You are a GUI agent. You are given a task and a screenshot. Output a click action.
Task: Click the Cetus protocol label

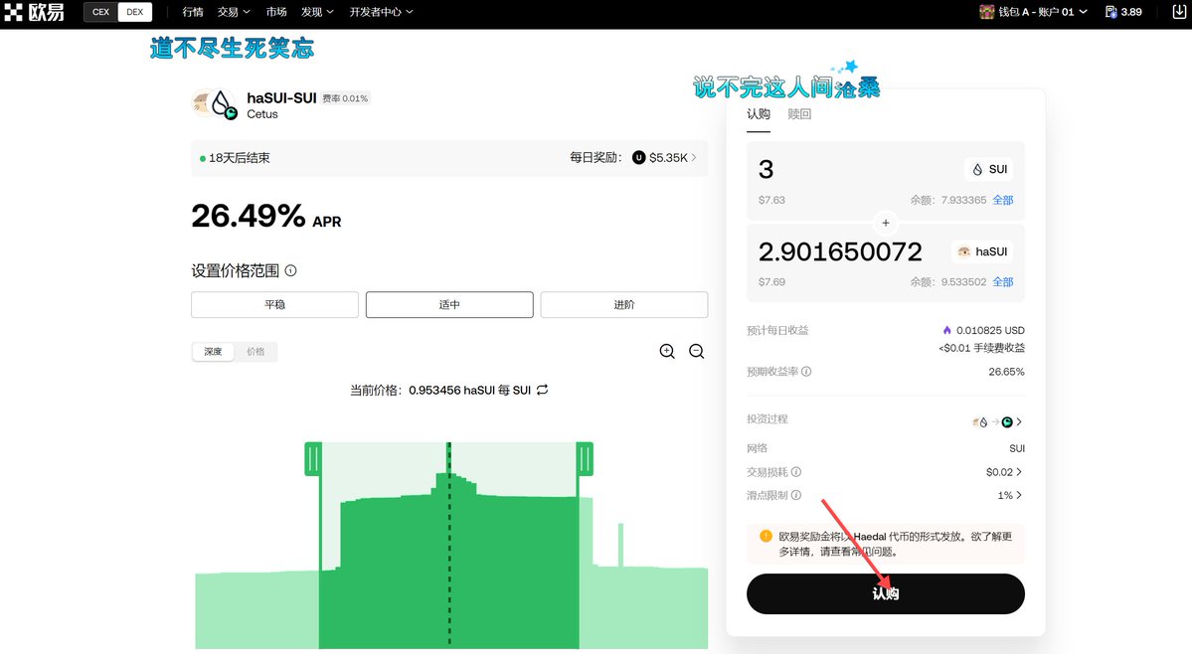[x=262, y=114]
